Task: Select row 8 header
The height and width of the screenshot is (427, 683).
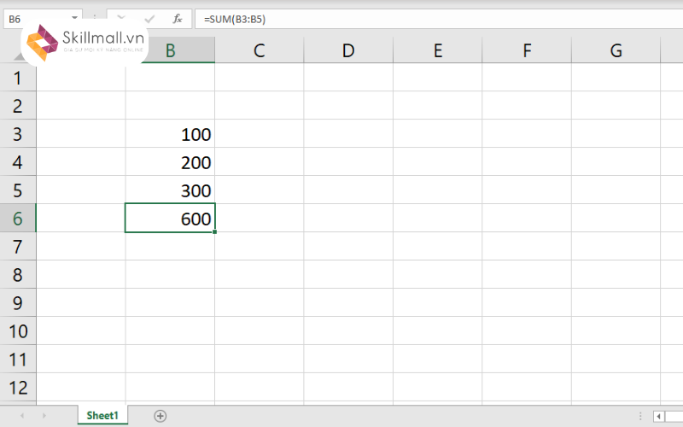Action: 18,274
